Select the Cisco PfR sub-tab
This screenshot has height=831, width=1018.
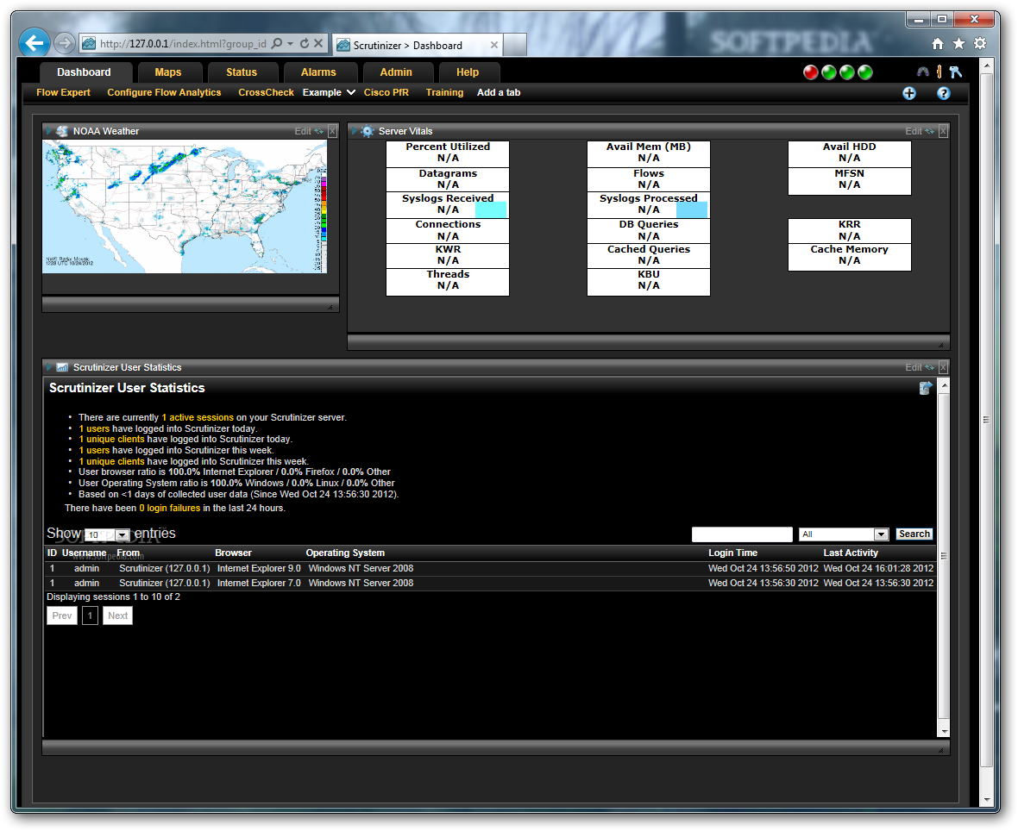coord(386,93)
